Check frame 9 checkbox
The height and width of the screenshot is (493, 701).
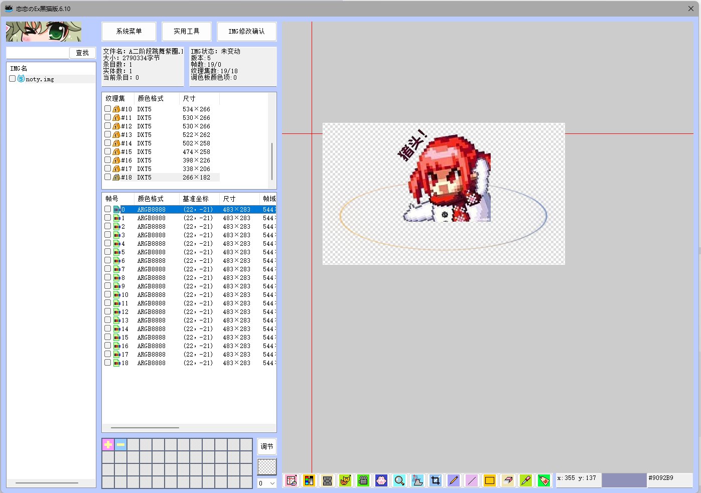point(107,285)
